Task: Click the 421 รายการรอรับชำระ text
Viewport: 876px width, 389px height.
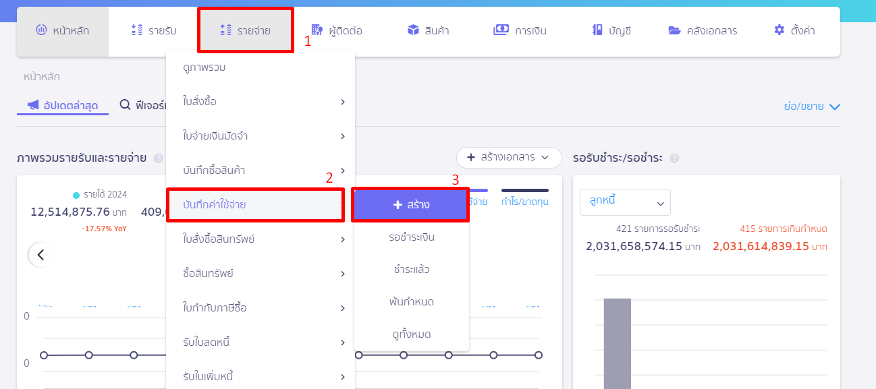Action: pyautogui.click(x=658, y=229)
